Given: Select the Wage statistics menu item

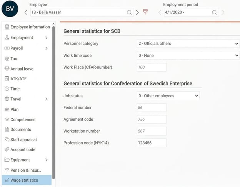Looking at the screenshot, I should click(27, 180).
